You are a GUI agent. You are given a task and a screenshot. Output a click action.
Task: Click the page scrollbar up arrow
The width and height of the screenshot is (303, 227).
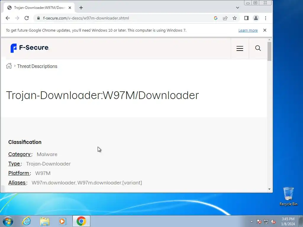point(269,40)
